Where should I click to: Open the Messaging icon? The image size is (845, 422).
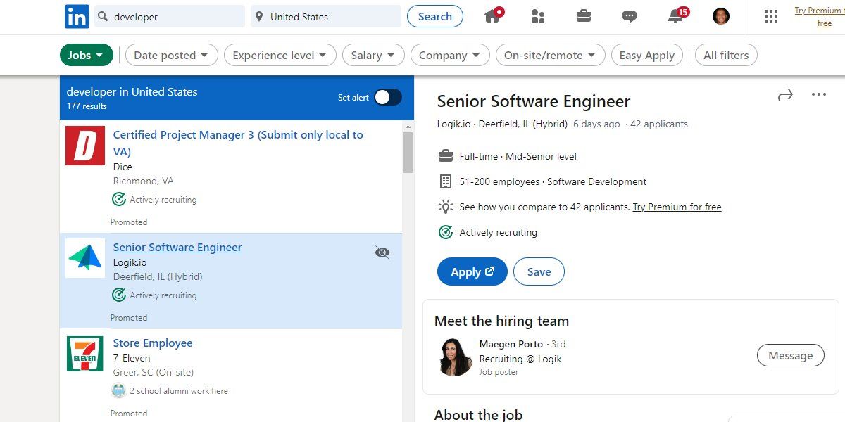click(629, 16)
